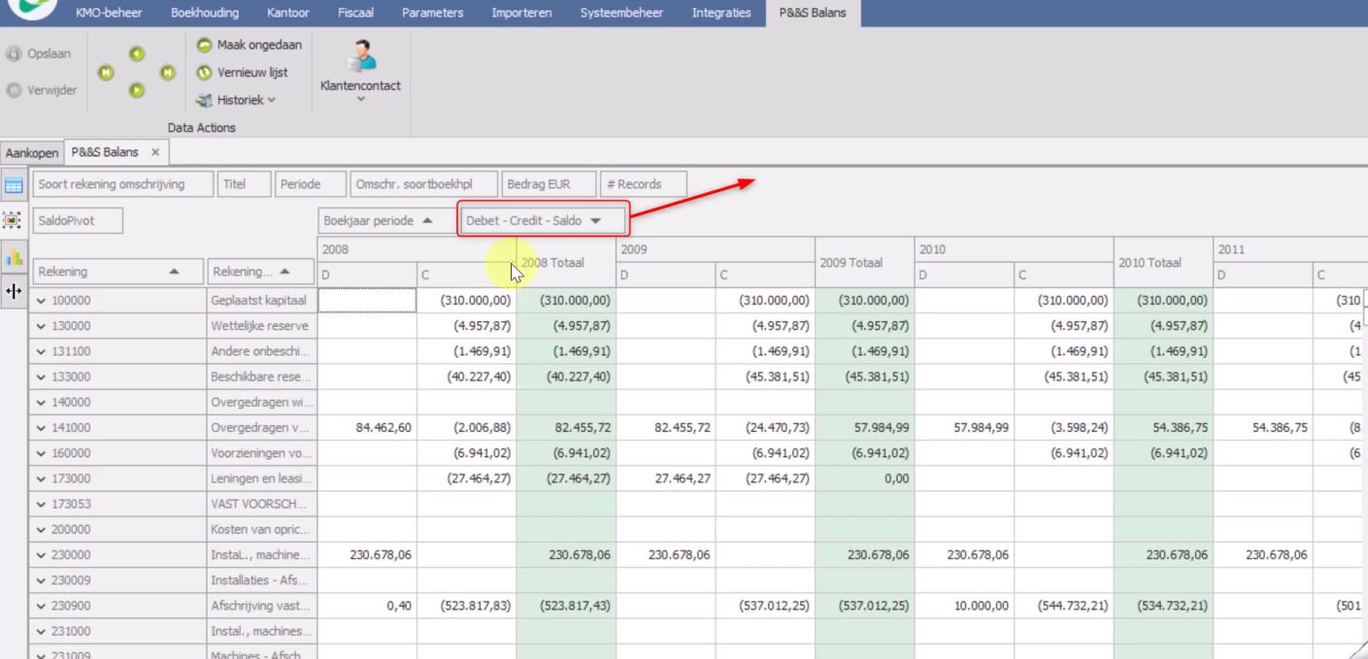Sort the first Rekening column header
The height and width of the screenshot is (659, 1368).
tap(117, 273)
